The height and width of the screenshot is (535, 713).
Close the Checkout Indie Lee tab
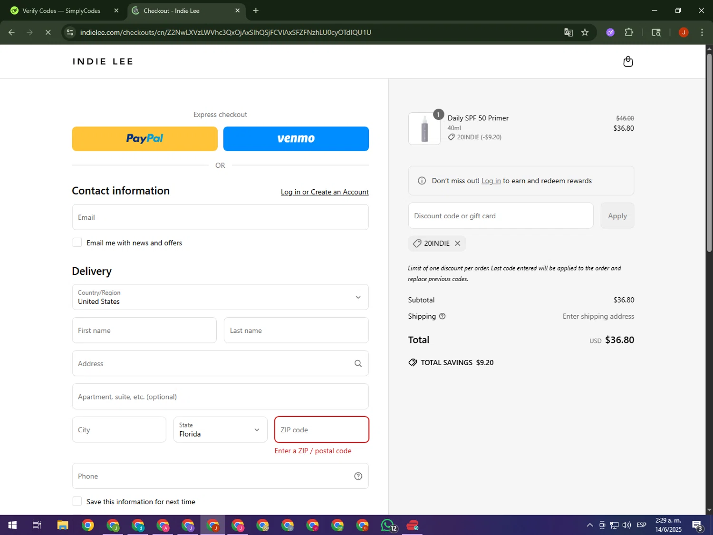click(237, 10)
